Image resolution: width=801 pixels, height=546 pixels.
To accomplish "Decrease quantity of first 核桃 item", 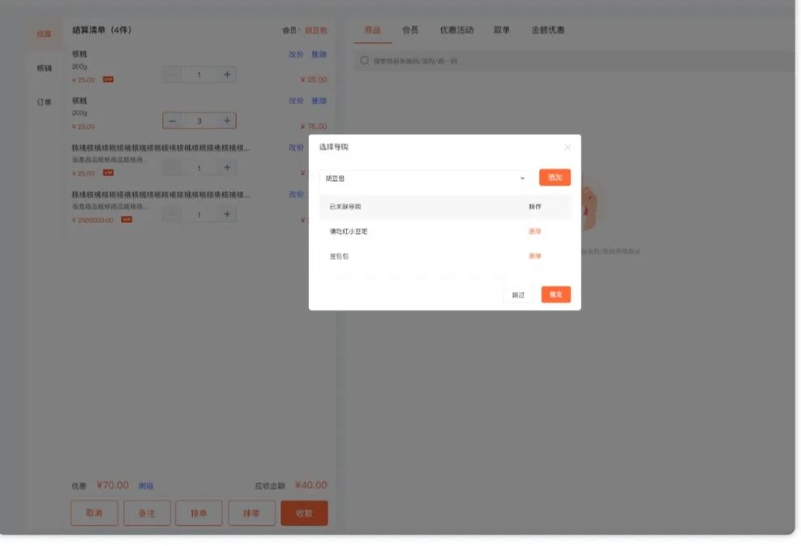I will pos(172,75).
